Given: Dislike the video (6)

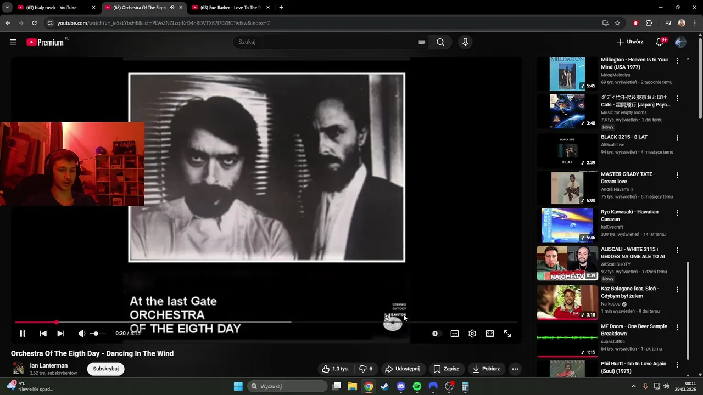Looking at the screenshot, I should point(366,369).
